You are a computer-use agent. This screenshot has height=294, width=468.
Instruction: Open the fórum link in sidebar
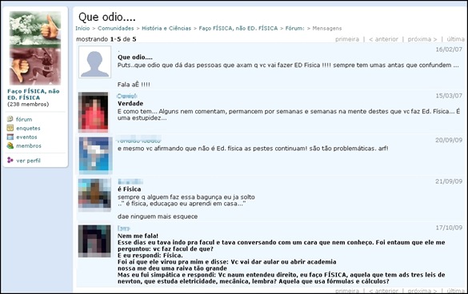click(x=24, y=119)
